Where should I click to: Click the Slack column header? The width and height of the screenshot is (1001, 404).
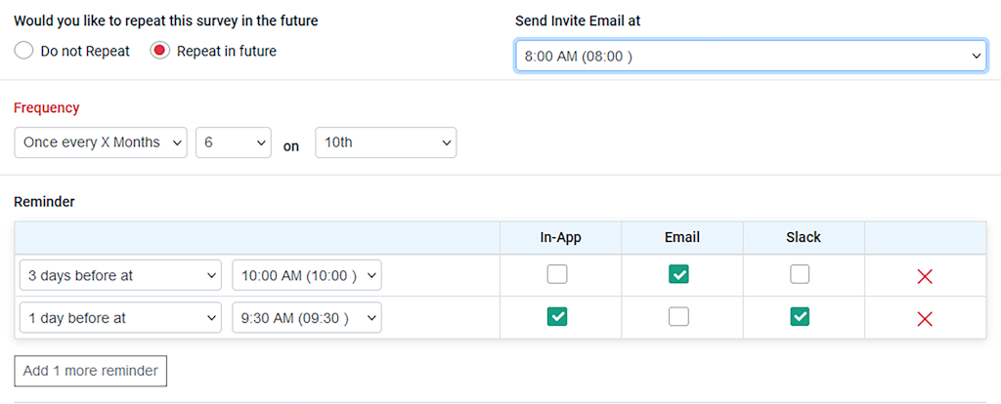click(x=804, y=238)
